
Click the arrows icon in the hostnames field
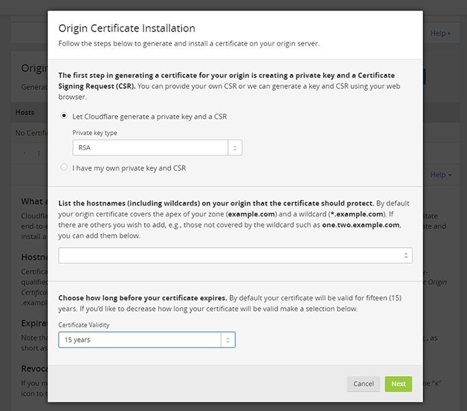coord(406,255)
